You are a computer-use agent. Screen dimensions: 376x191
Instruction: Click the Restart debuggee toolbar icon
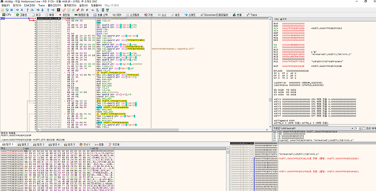(x=7, y=10)
